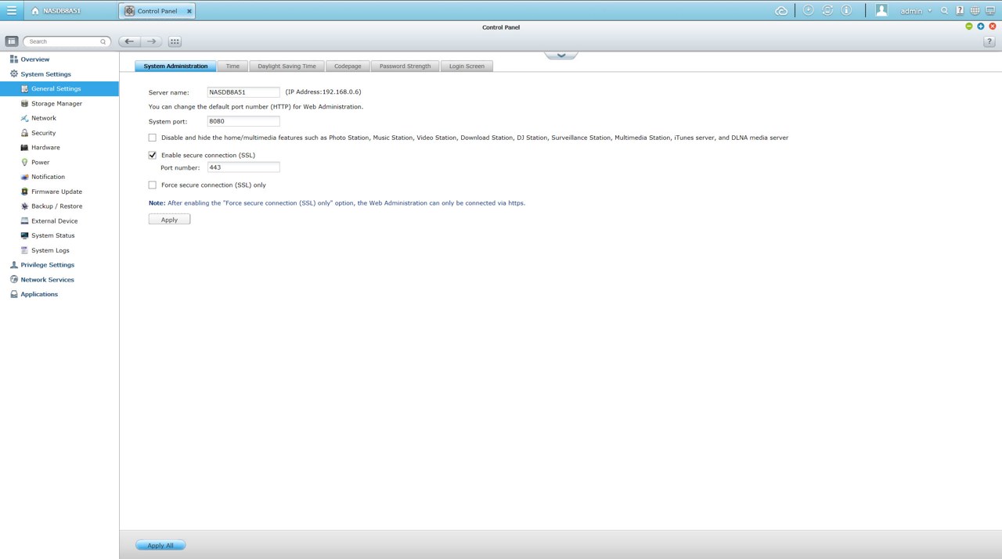Open the top bar search magnifier
1002x559 pixels.
[945, 11]
